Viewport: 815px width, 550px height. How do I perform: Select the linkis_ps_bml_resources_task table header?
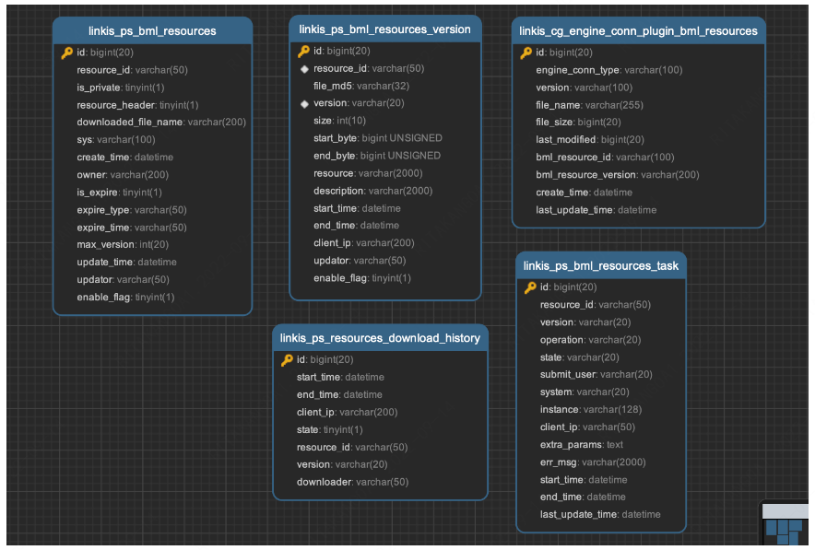[601, 266]
